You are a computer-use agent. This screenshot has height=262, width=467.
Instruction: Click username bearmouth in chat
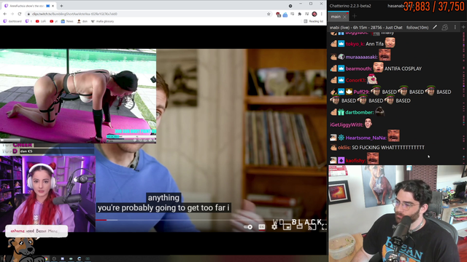(358, 68)
